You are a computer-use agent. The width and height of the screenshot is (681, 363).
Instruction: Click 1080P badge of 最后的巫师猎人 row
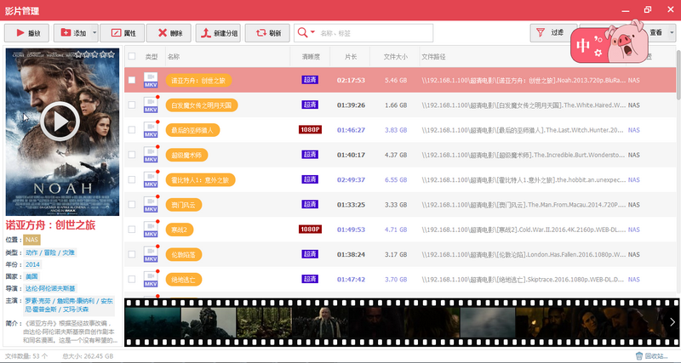pyautogui.click(x=310, y=130)
